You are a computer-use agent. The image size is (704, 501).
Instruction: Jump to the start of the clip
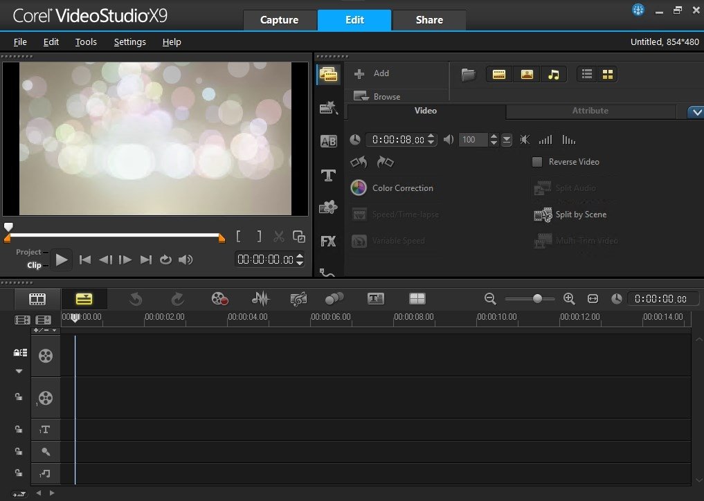[85, 260]
